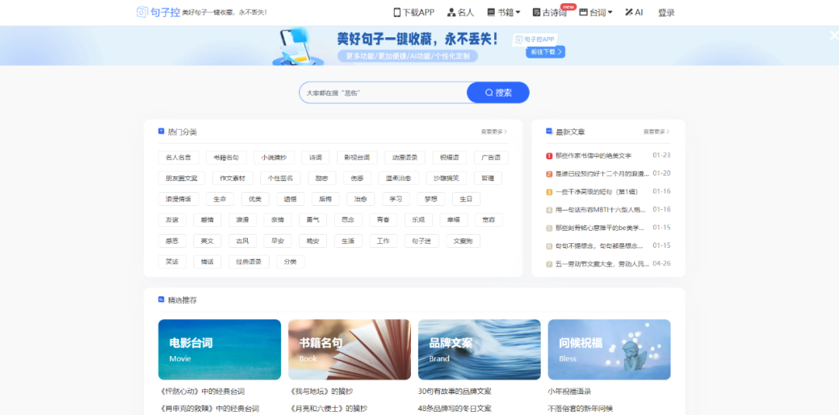The width and height of the screenshot is (839, 415).
Task: Select the 古风 category tag
Action: click(242, 241)
